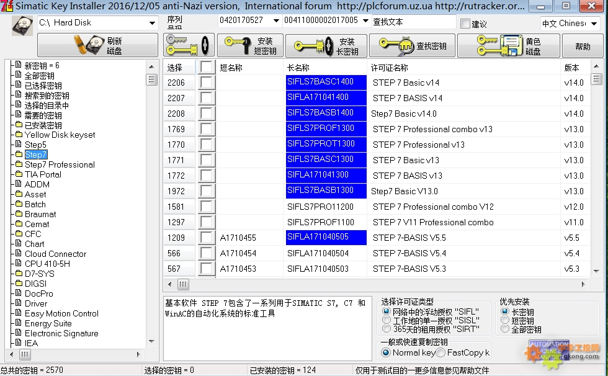Check the box for row 2206
Image resolution: width=608 pixels, height=376 pixels.
coord(207,82)
